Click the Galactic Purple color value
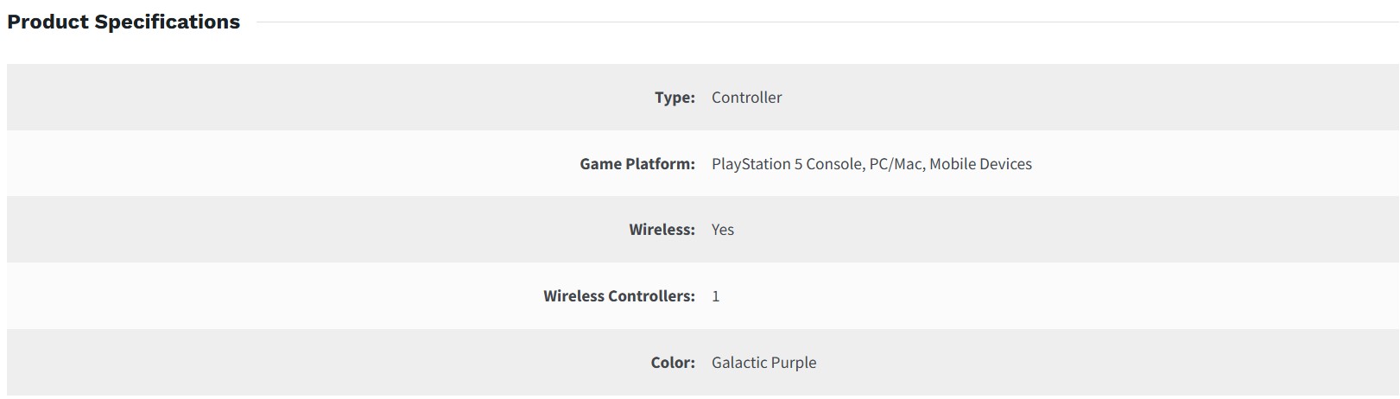Image resolution: width=1400 pixels, height=399 pixels. (x=763, y=363)
